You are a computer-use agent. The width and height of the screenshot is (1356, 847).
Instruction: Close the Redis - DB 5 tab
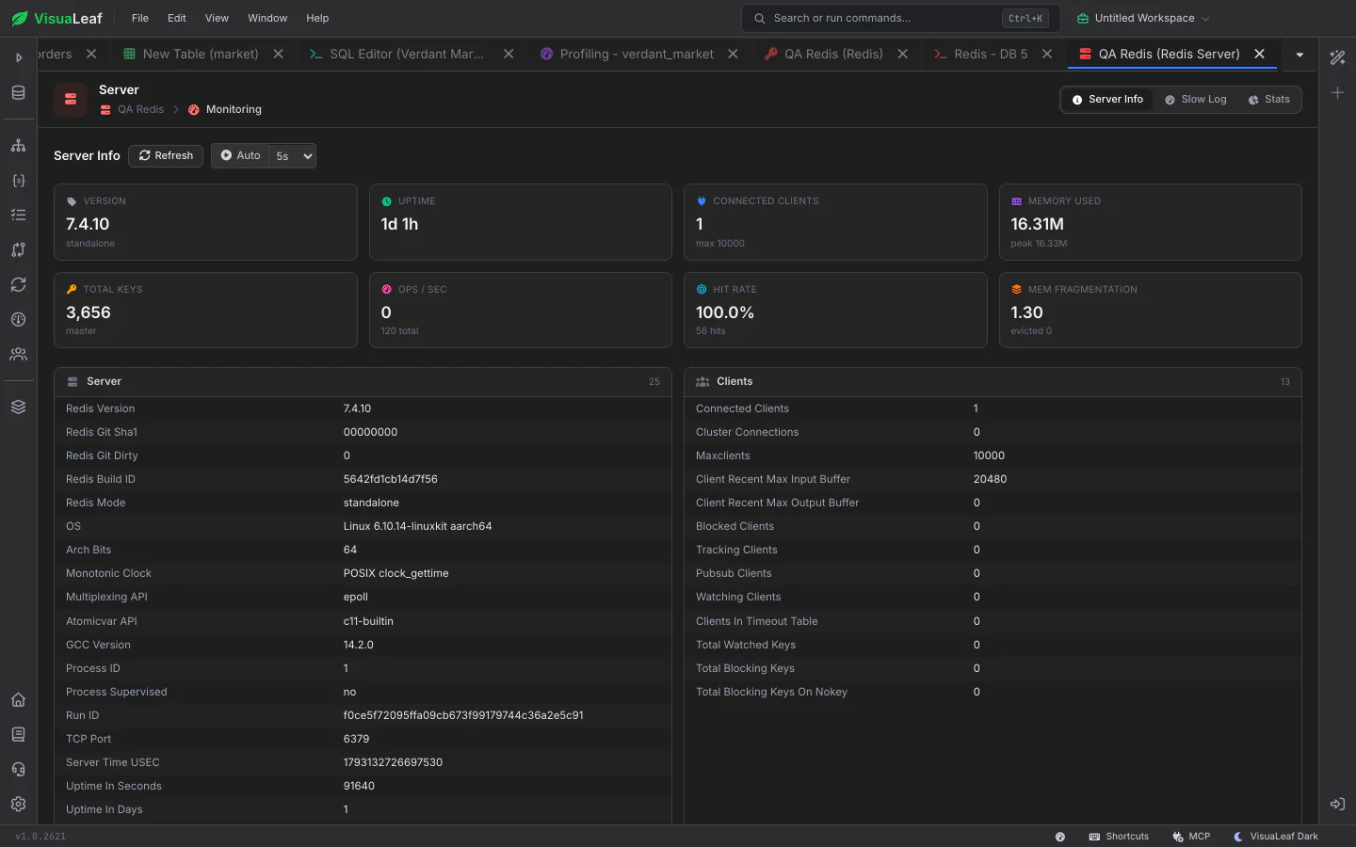click(x=1047, y=54)
